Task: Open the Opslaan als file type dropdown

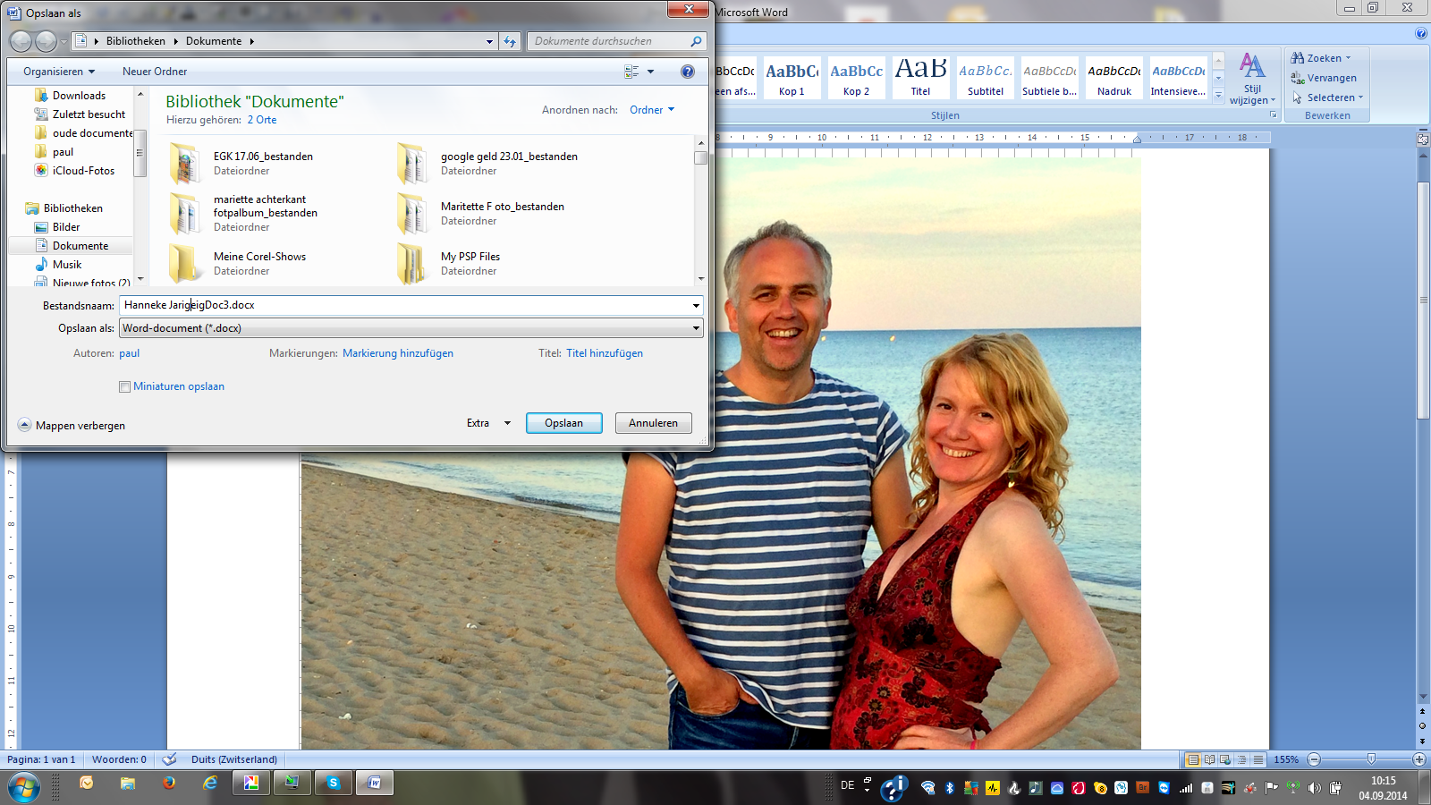Action: [x=411, y=328]
